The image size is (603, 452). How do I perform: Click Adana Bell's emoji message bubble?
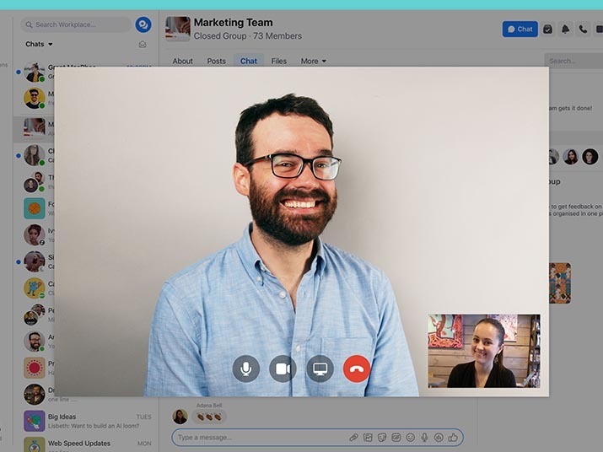pyautogui.click(x=209, y=417)
